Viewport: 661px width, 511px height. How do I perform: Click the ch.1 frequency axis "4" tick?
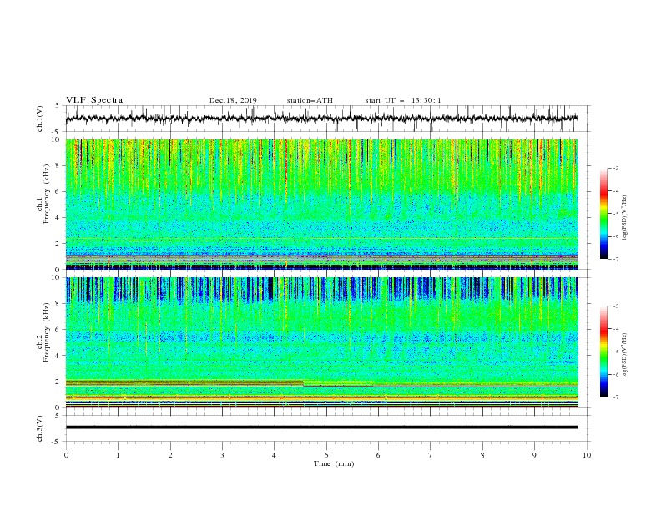point(58,218)
